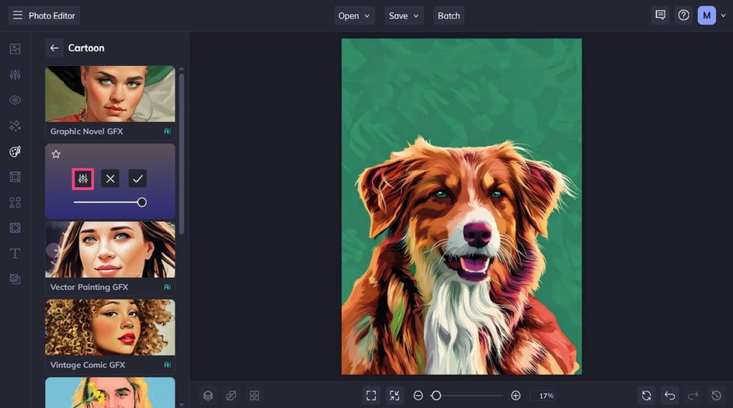
Task: Open the feedback comments icon
Action: [x=661, y=16]
